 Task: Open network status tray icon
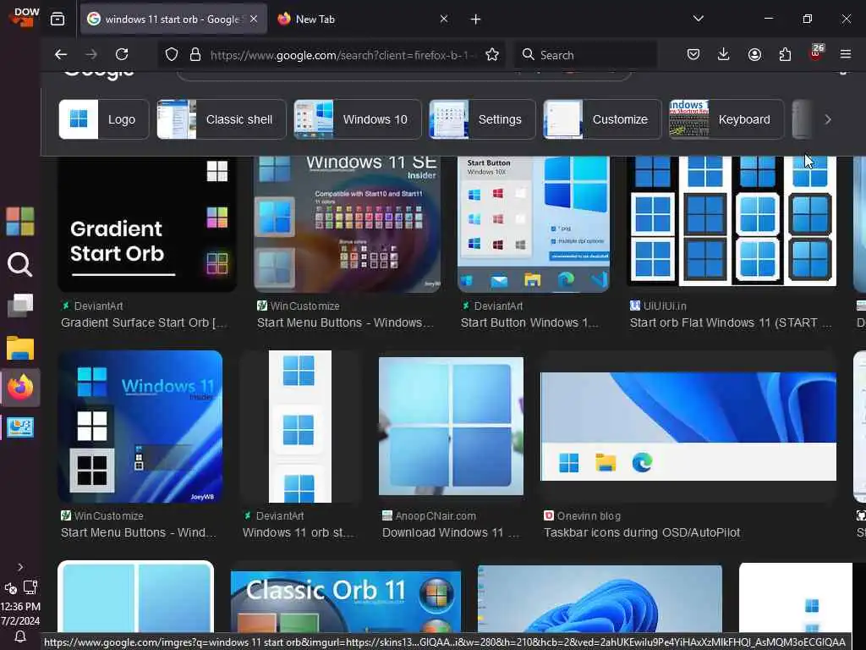tap(30, 587)
